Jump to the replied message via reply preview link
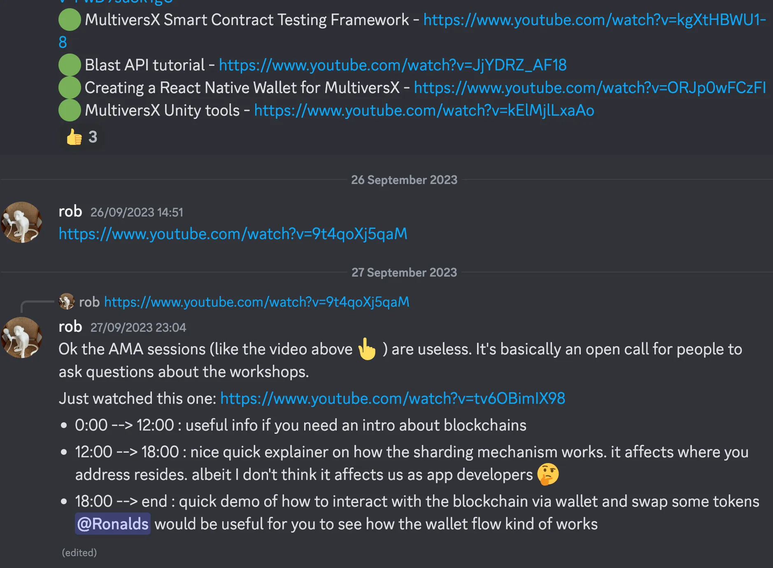The width and height of the screenshot is (773, 568). [256, 302]
